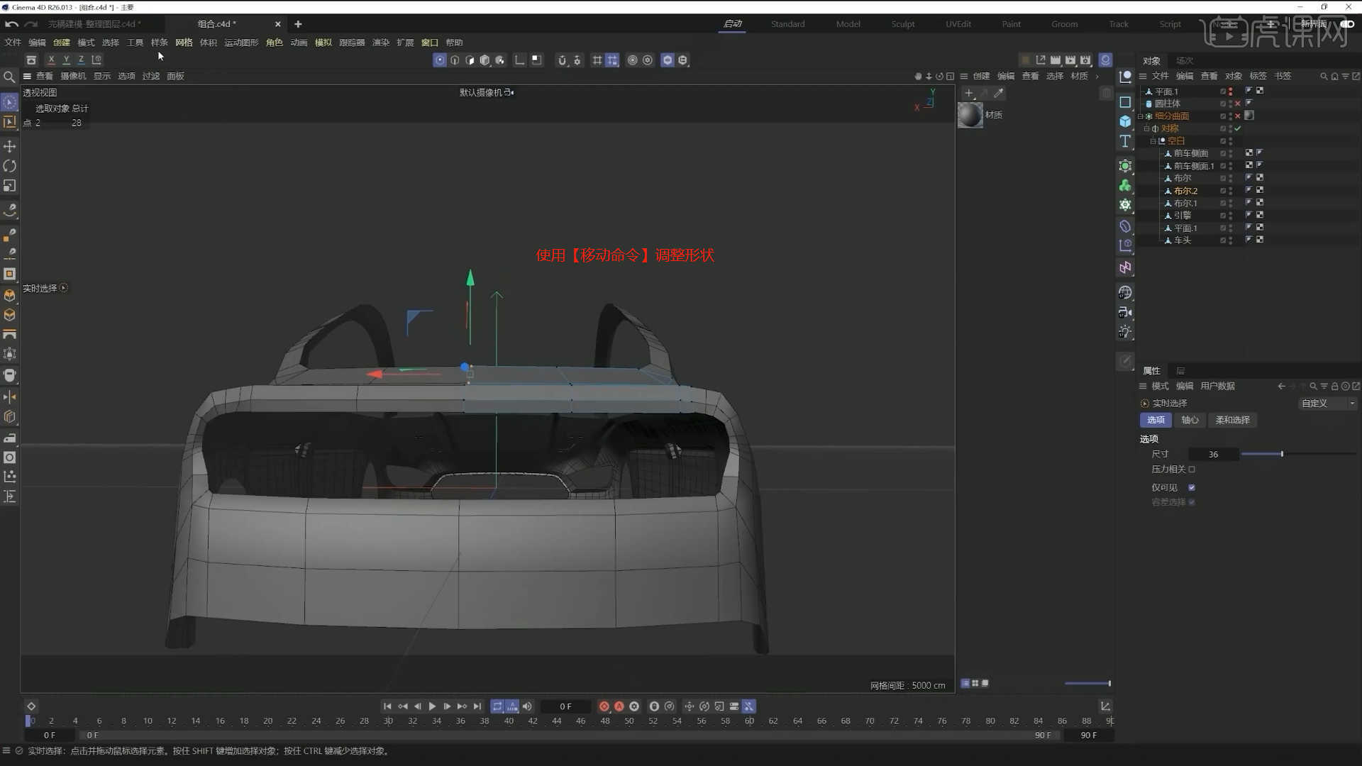Open the green cloner MoGraph icon
1362x766 pixels.
pyautogui.click(x=1125, y=185)
